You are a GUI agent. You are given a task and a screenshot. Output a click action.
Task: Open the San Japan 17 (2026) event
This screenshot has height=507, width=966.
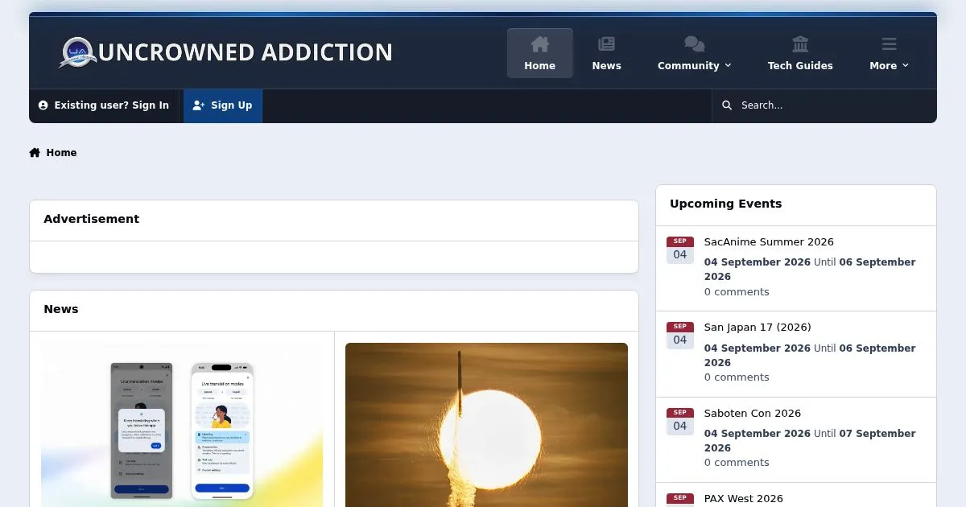coord(758,328)
